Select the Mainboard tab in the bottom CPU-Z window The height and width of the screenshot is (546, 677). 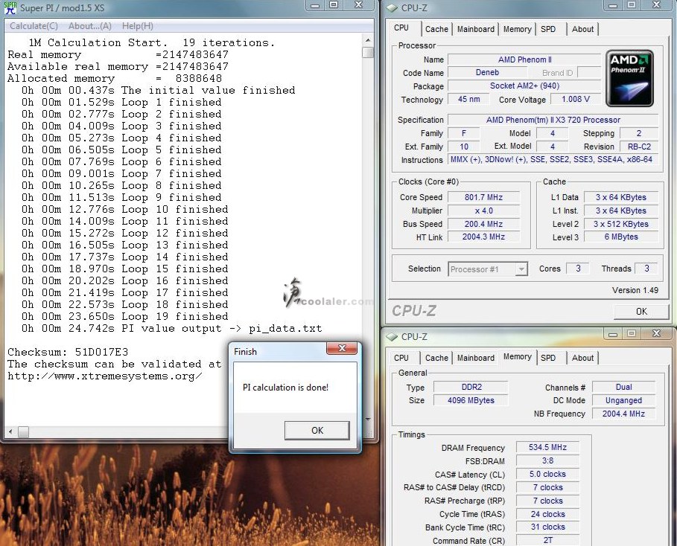click(475, 358)
